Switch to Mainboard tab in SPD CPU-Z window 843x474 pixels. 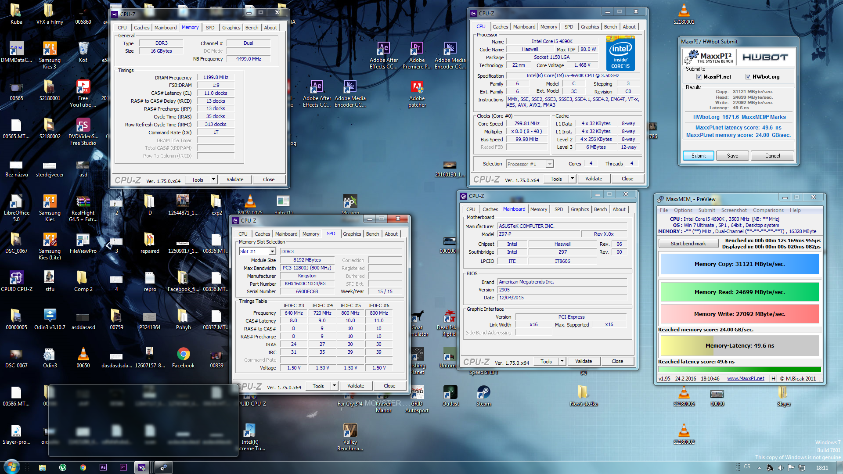(x=286, y=234)
